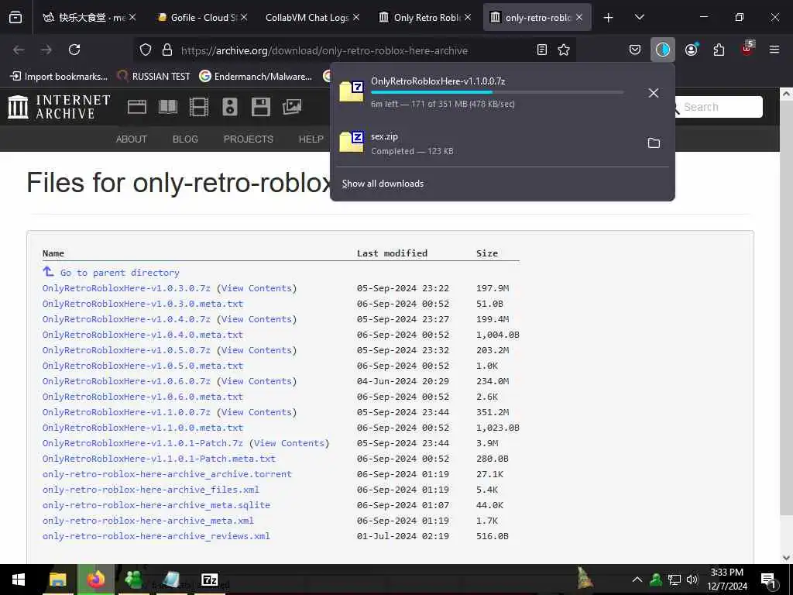Open the Archive Audio speaker icon
Viewport: 793px width, 595px height.
point(229,107)
